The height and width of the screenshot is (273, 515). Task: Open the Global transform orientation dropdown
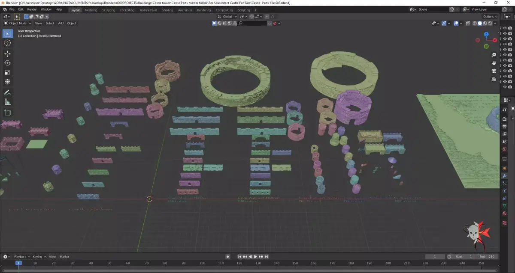(227, 17)
